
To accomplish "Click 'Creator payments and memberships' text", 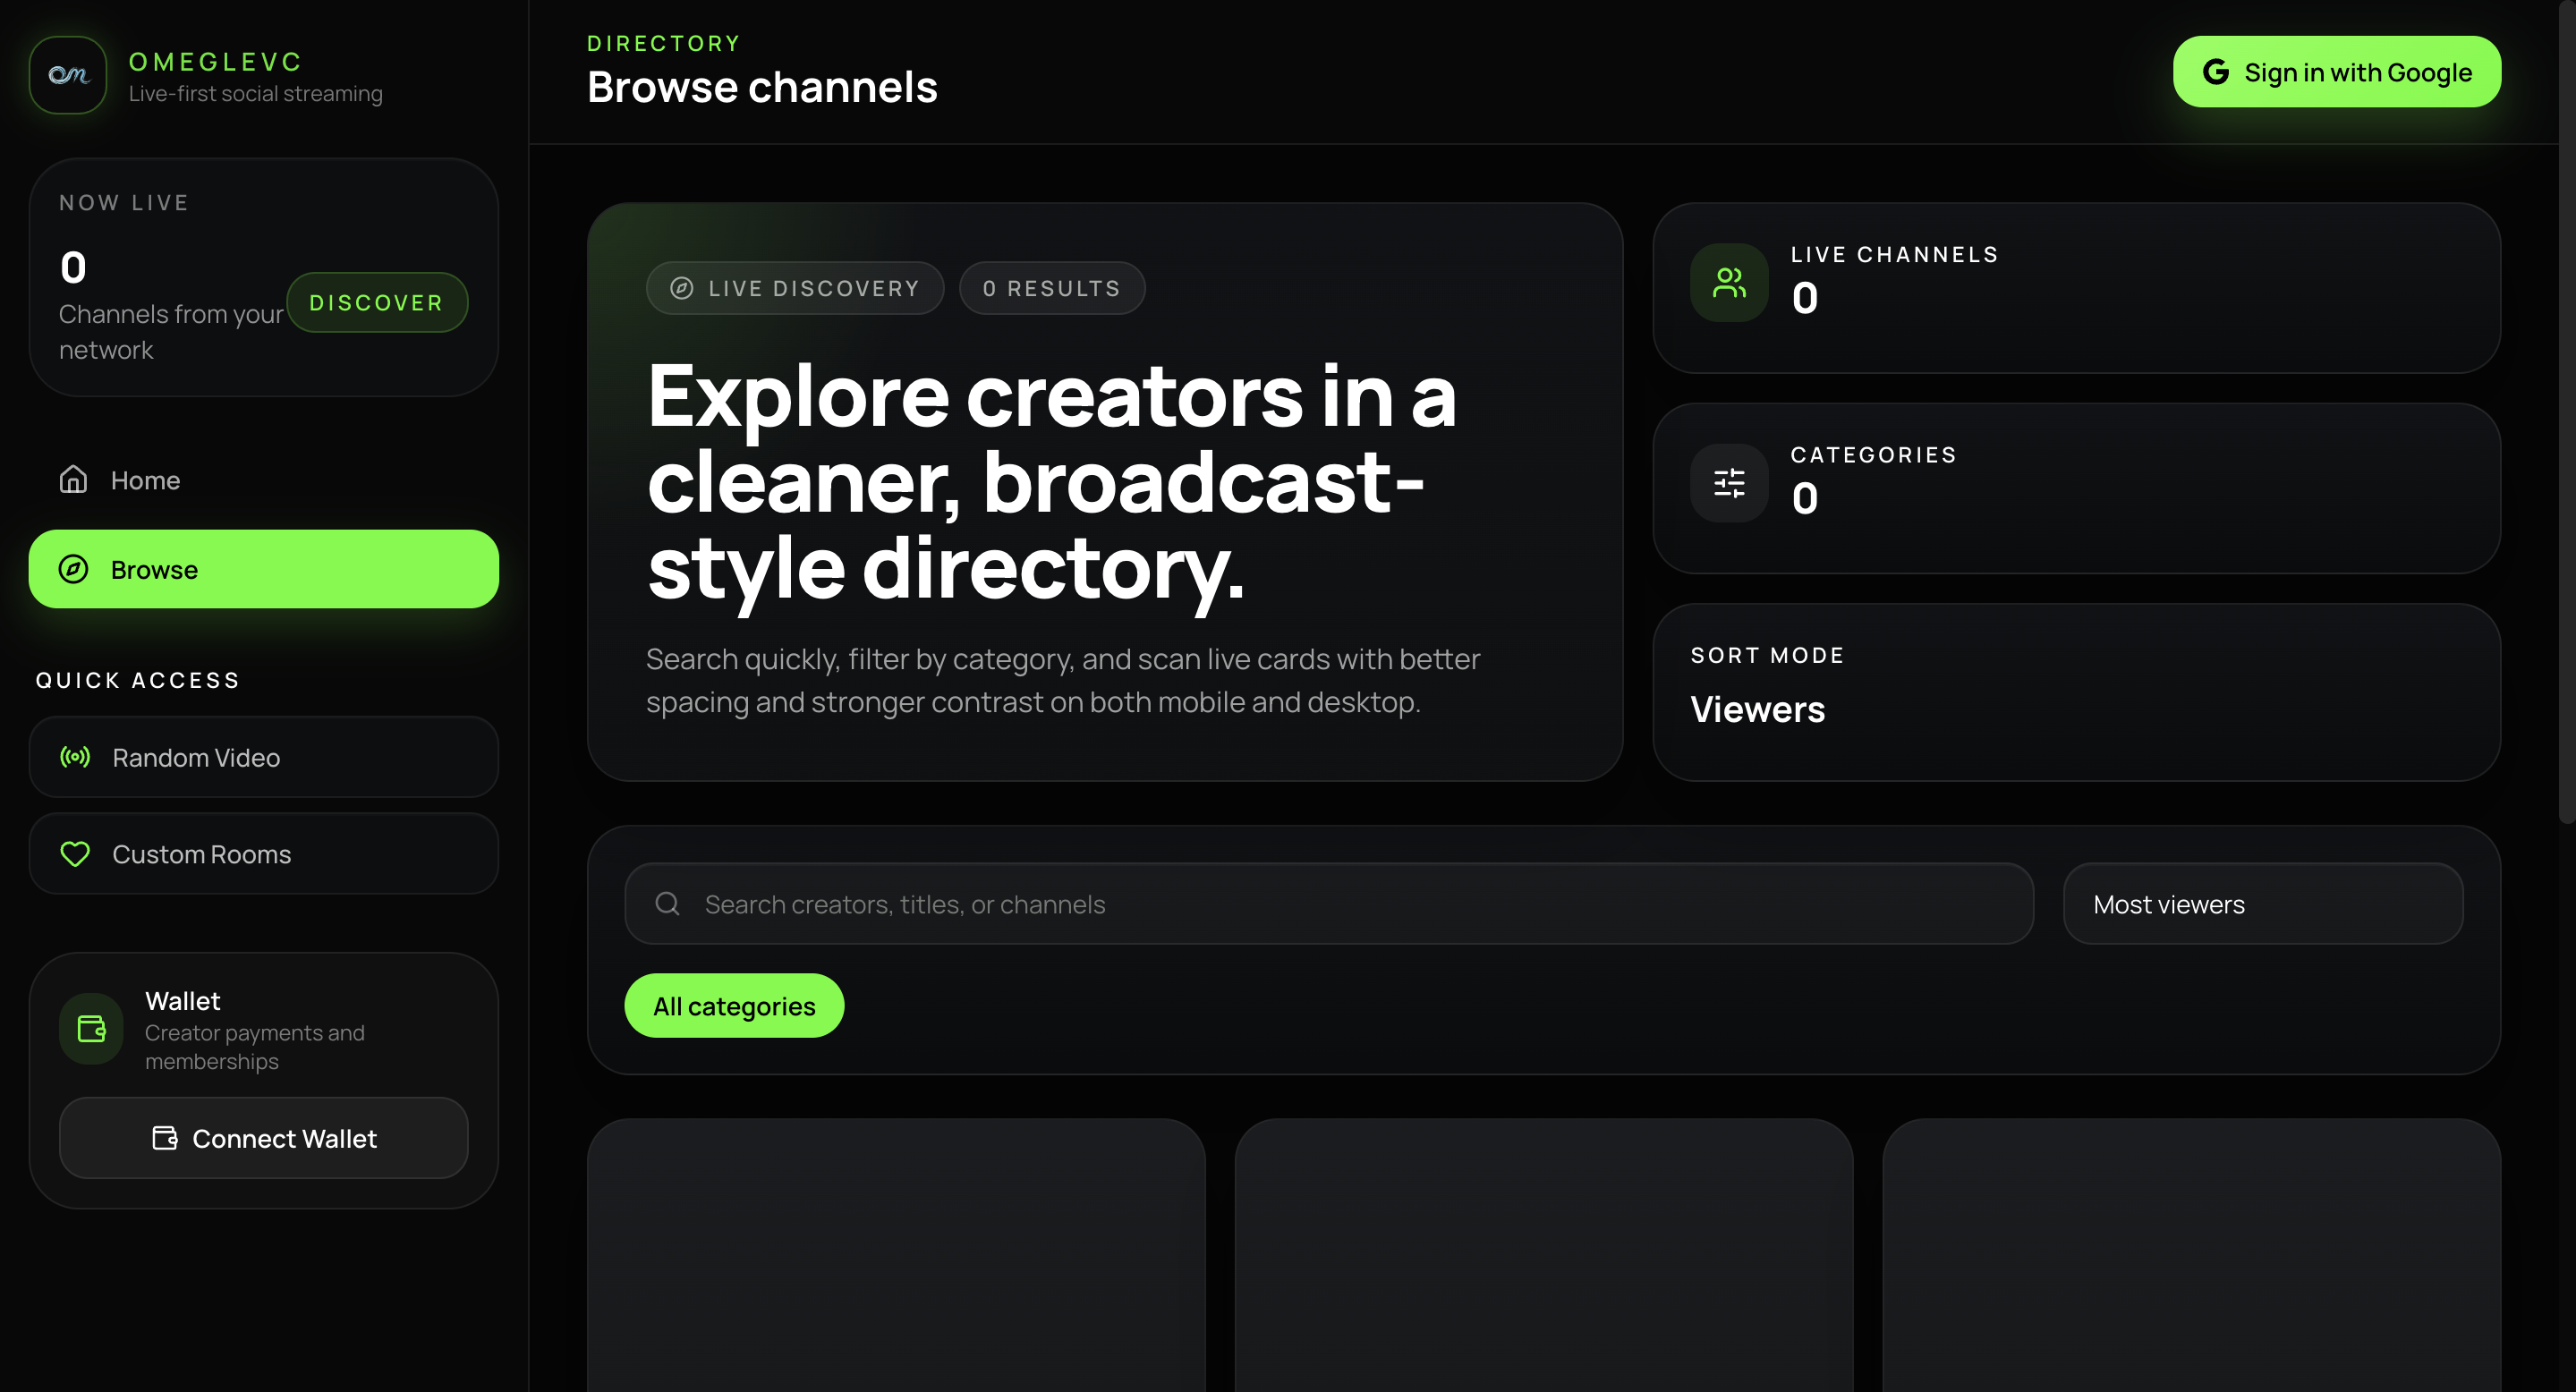I will (x=255, y=1047).
